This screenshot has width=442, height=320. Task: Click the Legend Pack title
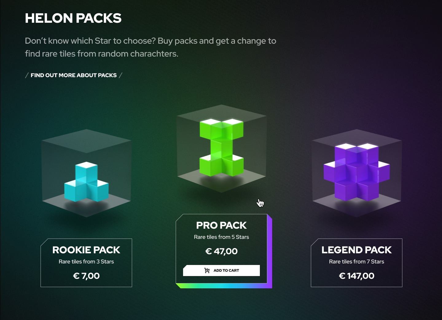click(x=357, y=250)
